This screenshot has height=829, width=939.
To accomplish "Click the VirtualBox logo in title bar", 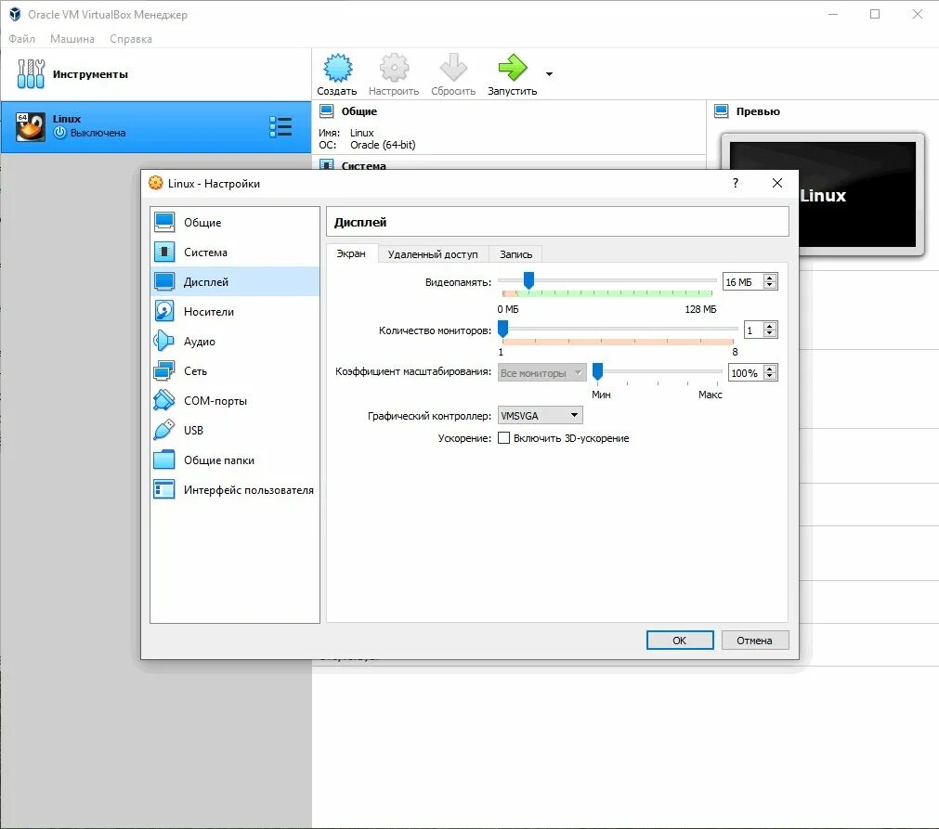I will pyautogui.click(x=15, y=14).
